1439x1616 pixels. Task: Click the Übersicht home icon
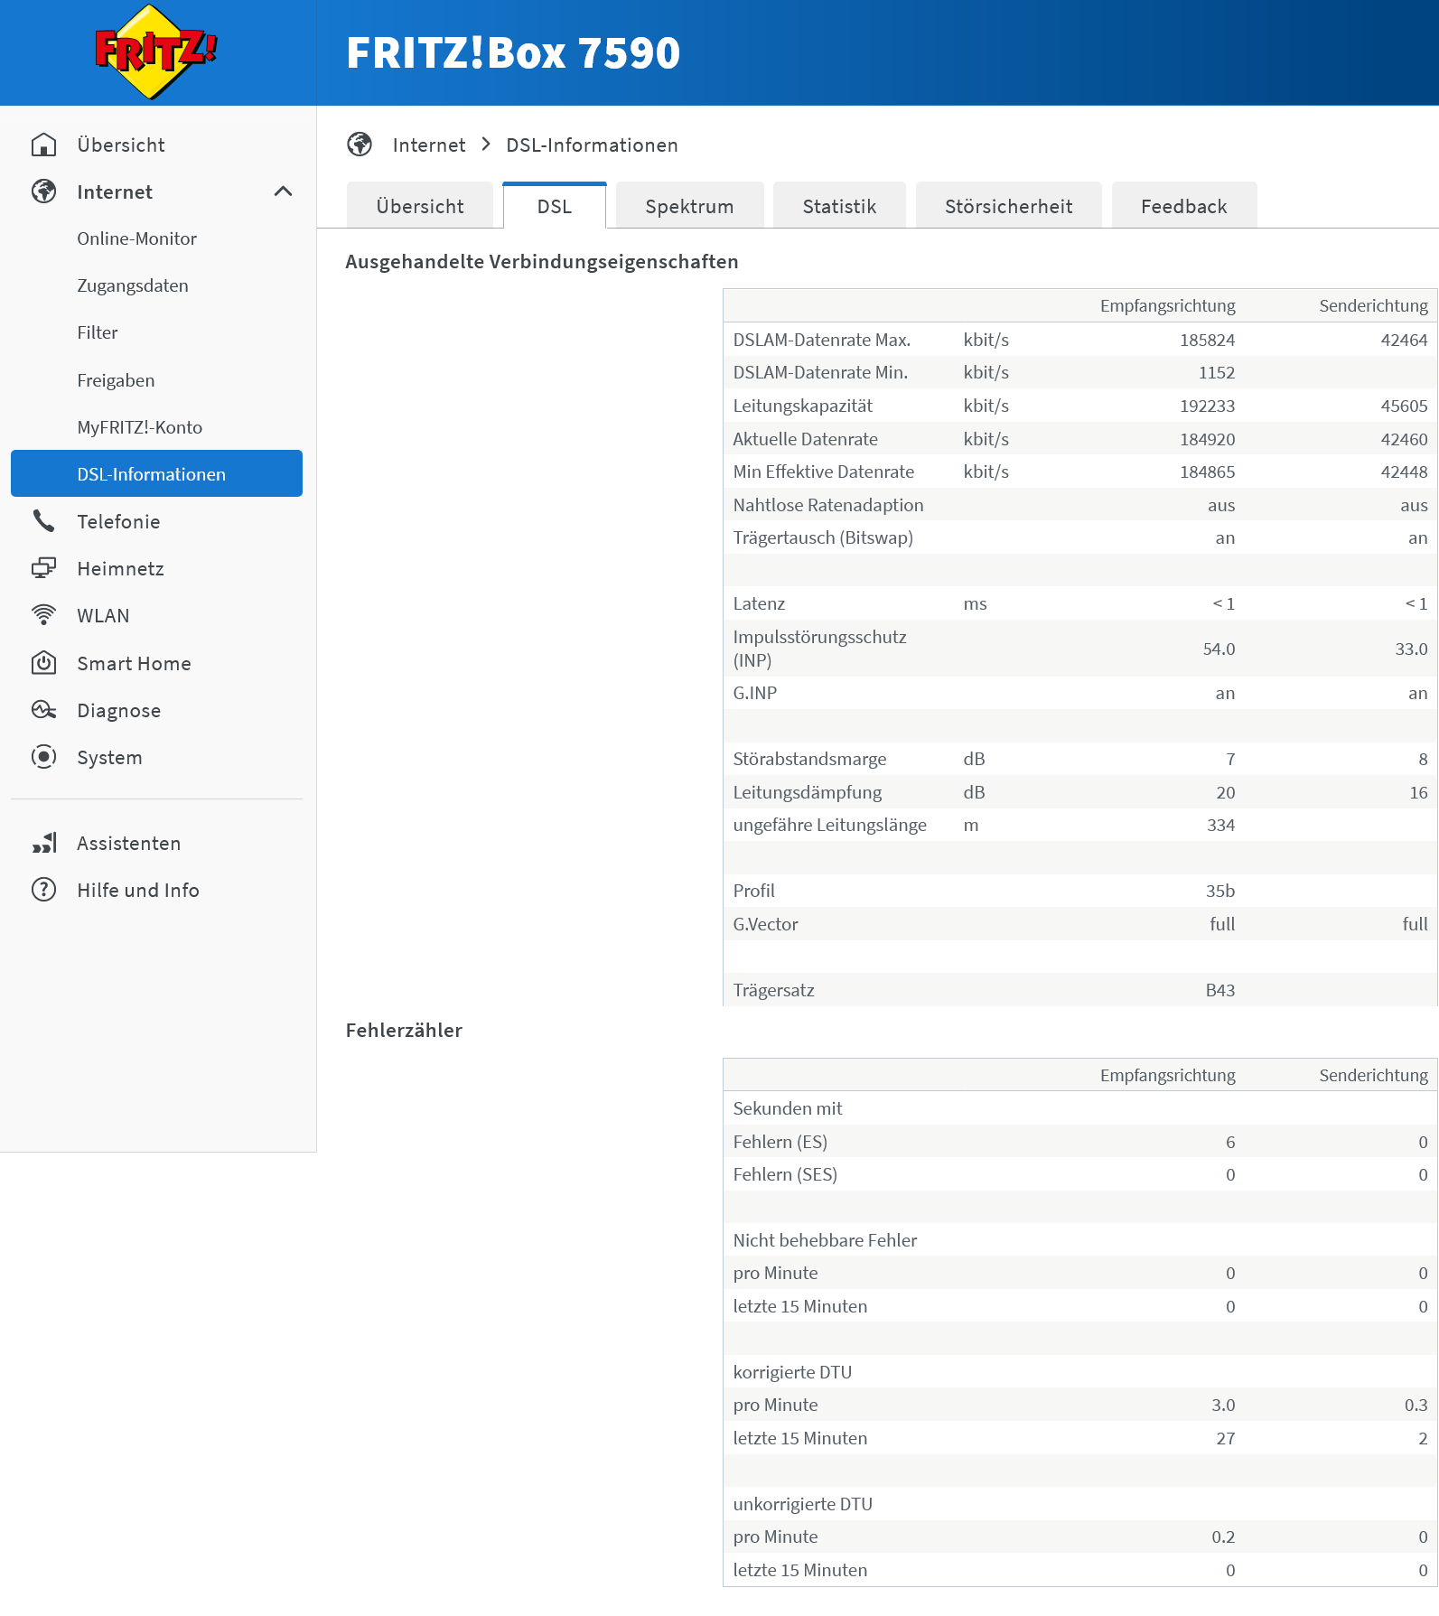[x=43, y=145]
